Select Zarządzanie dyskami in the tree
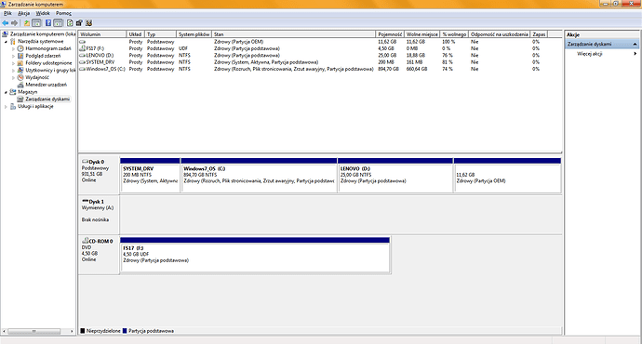 coord(47,99)
